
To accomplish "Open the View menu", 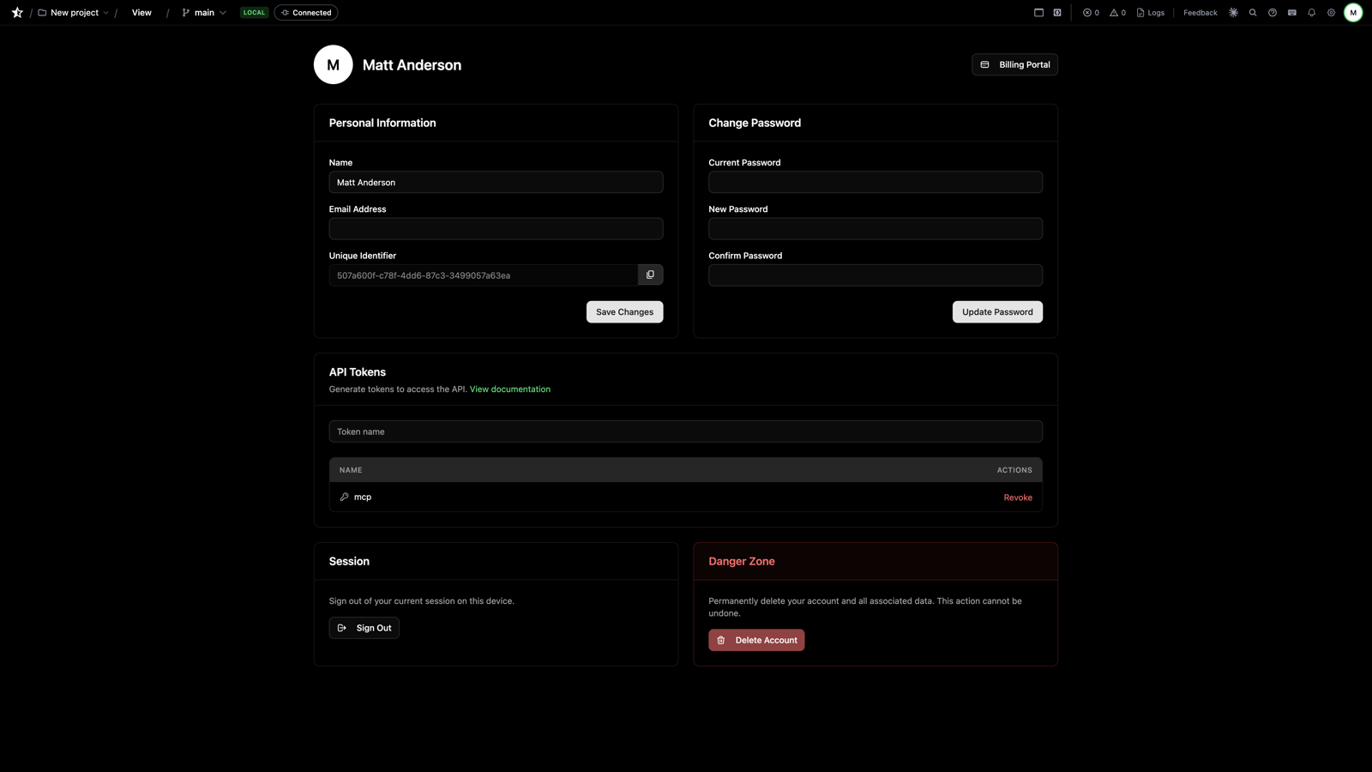I will (141, 12).
